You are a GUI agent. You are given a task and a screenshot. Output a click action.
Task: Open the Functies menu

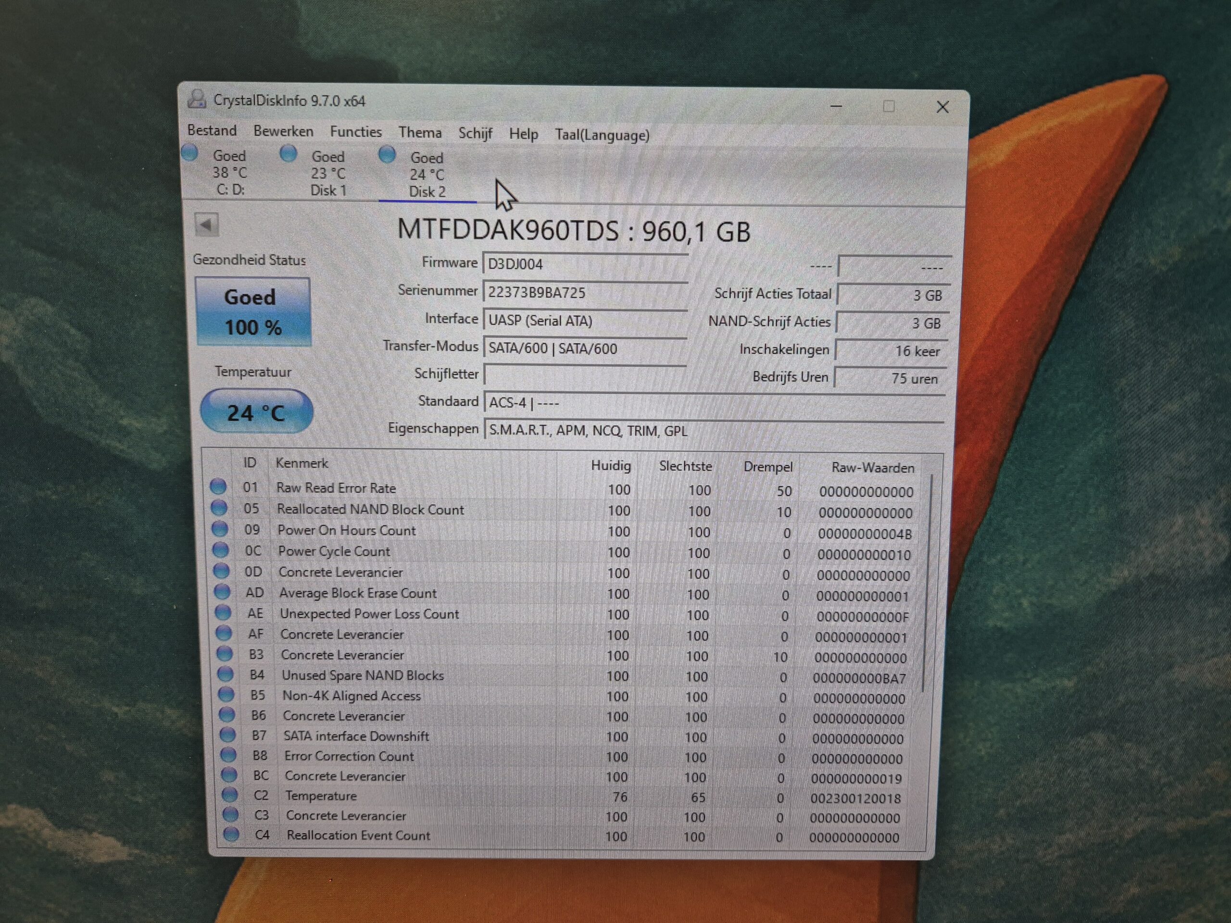pyautogui.click(x=356, y=132)
